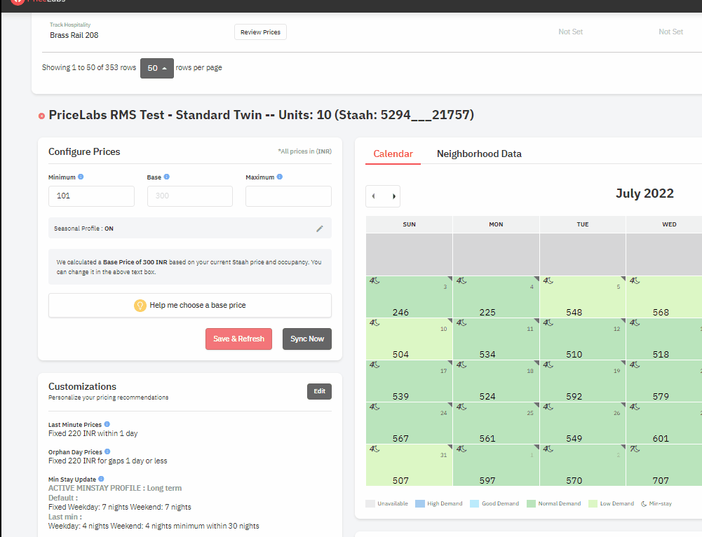Select calendar price 568
This screenshot has width=702, height=537.
pyautogui.click(x=661, y=313)
